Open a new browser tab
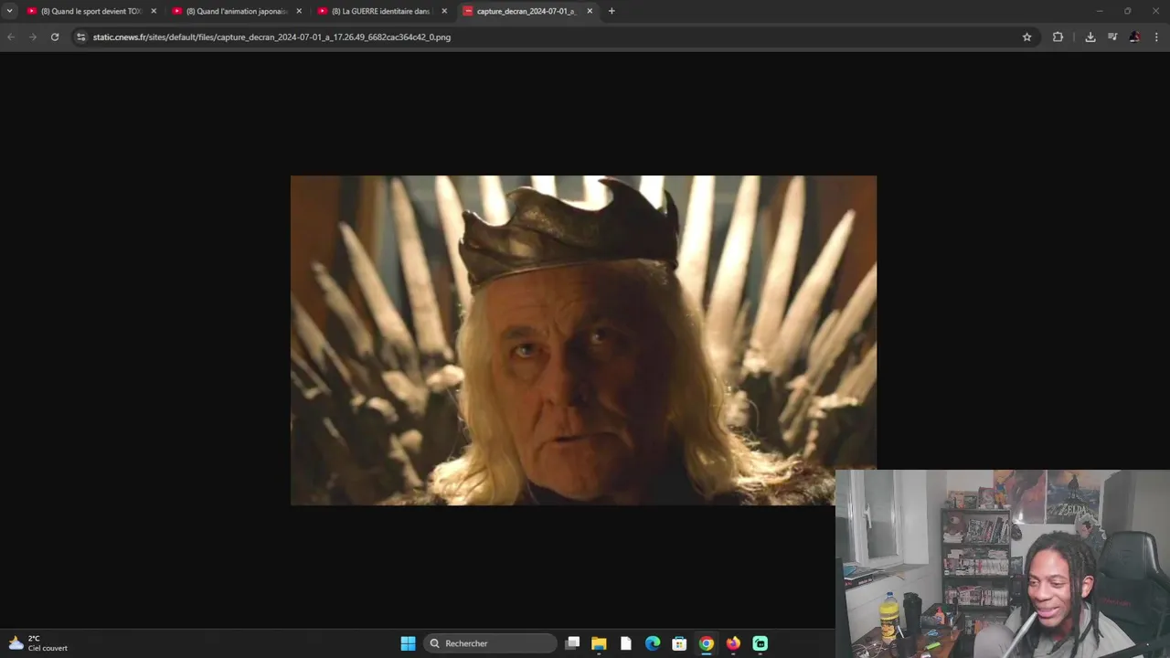The height and width of the screenshot is (658, 1170). click(x=612, y=11)
